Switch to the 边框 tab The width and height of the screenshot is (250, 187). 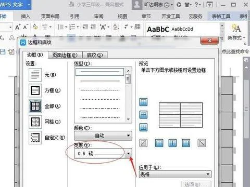coord(35,55)
